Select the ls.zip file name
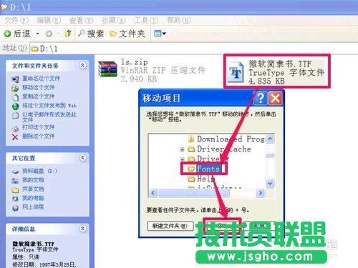Viewport: 358px width, 268px height. pos(134,62)
